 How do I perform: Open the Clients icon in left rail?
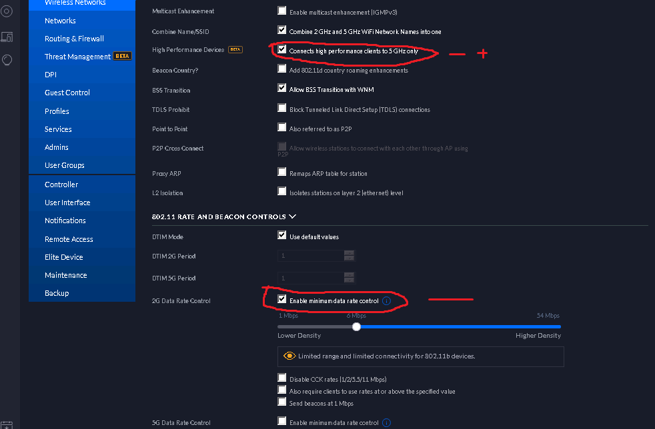(x=7, y=37)
